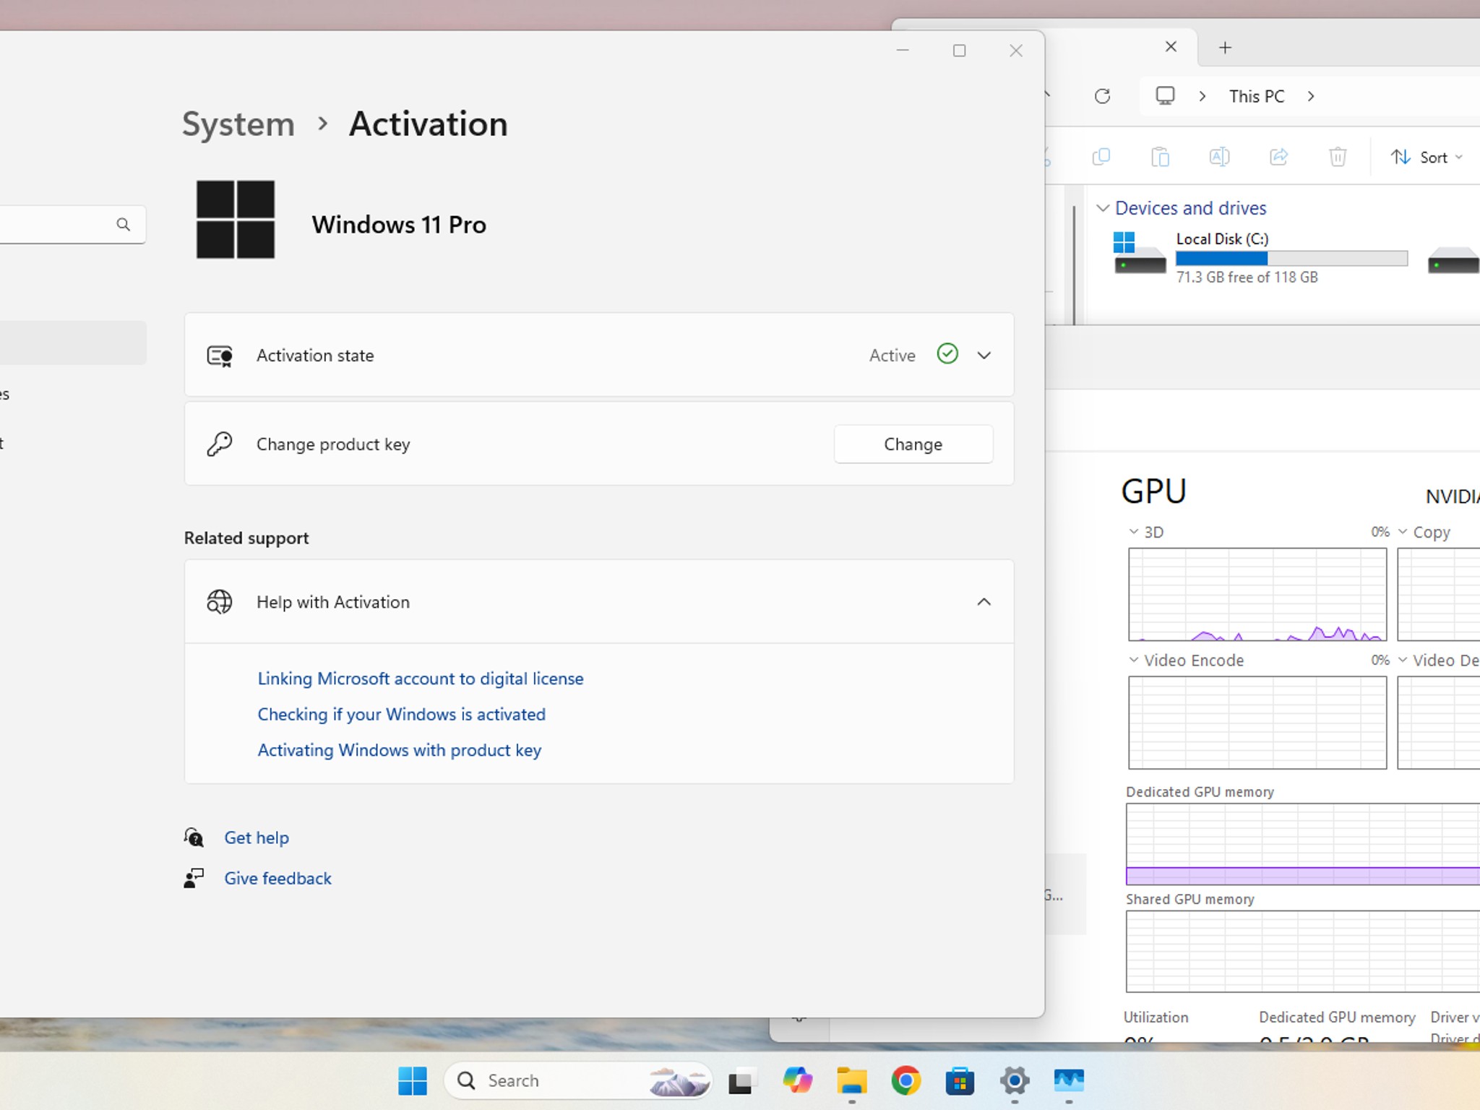Click the Shared GPU memory graph

[x=1303, y=951]
